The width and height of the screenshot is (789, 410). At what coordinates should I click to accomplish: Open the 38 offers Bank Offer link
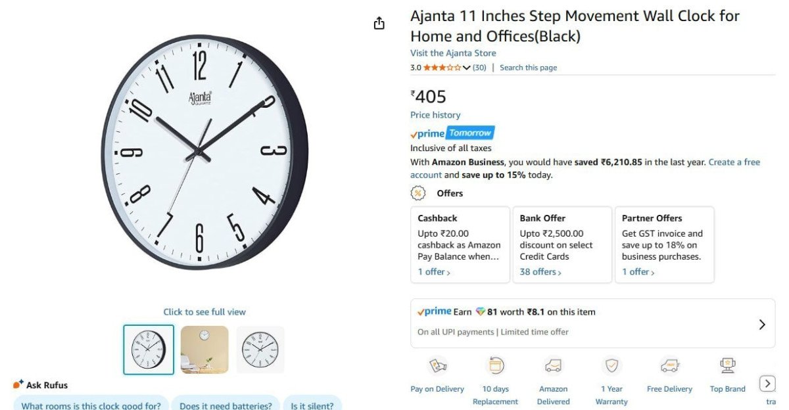[x=540, y=272]
